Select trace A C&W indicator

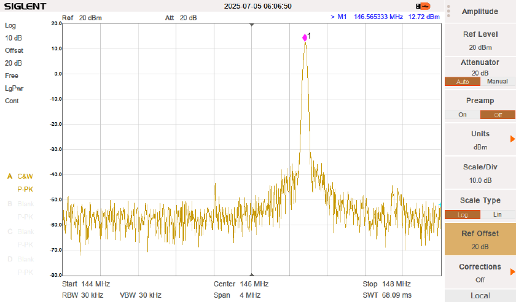[x=25, y=176]
